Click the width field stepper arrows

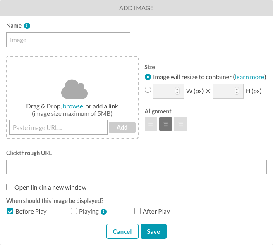click(177, 91)
